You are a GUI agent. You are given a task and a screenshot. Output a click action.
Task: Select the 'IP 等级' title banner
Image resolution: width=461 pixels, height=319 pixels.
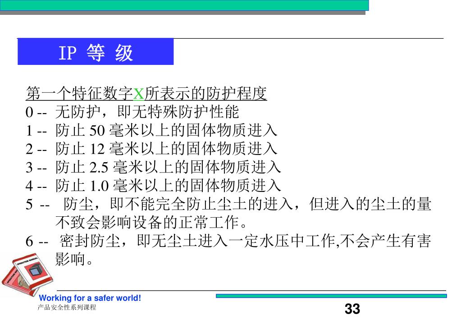coord(96,52)
